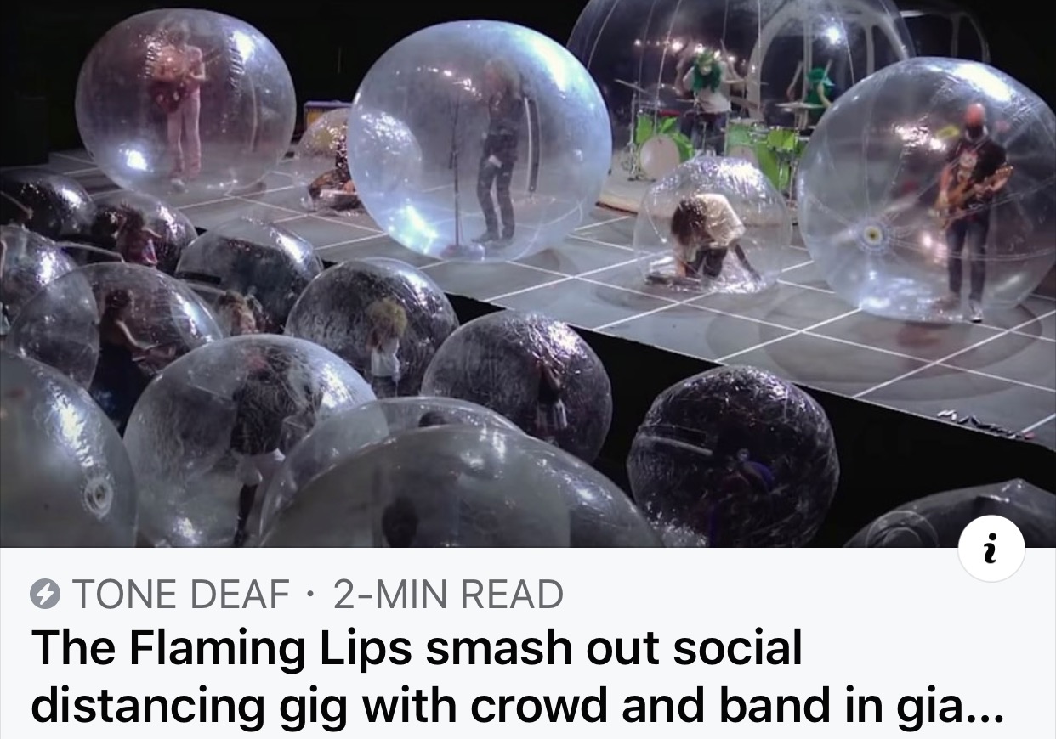
Task: Click the singer in the center bubble
Action: tap(500, 153)
